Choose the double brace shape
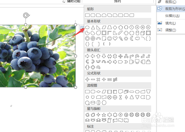Viewport: 185px width, 132px height. click(87, 44)
